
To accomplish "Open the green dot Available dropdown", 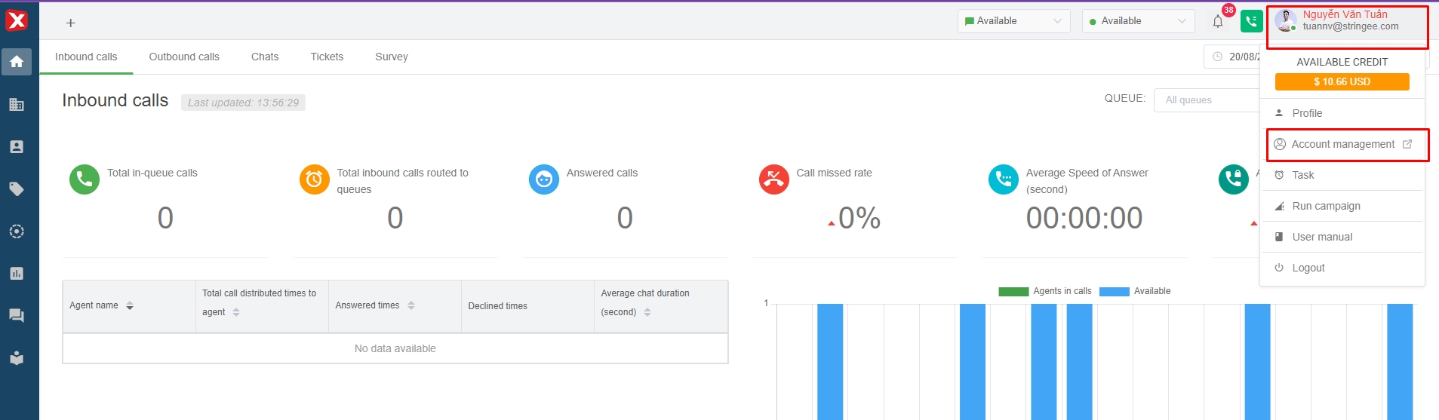I will [1138, 21].
